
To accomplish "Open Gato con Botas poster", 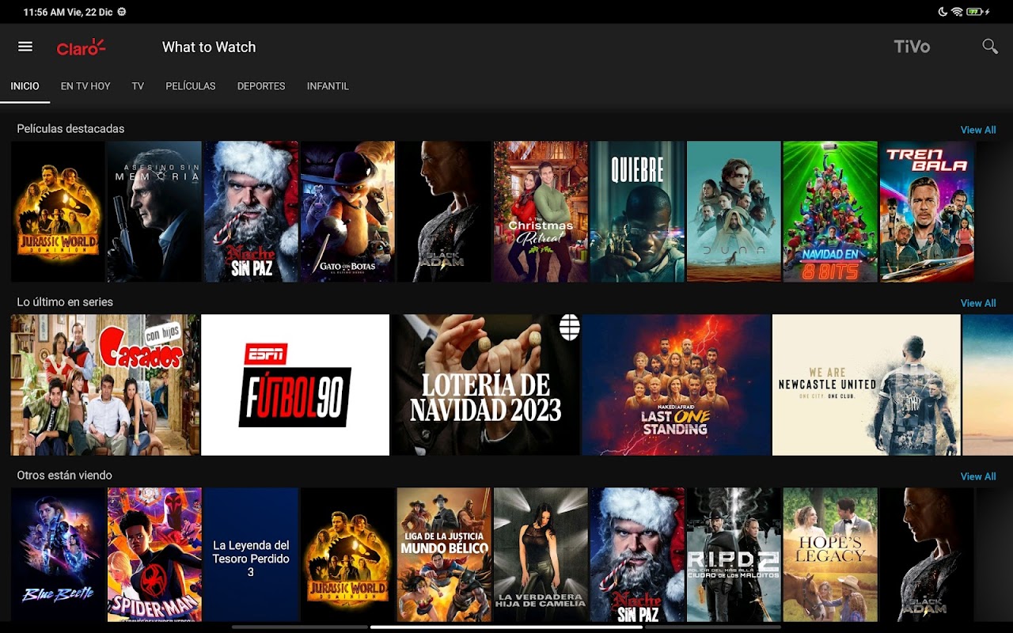I will 347,211.
